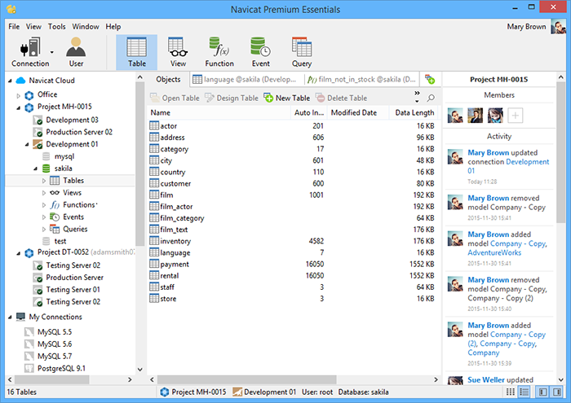Click the Sue Weller name link
The width and height of the screenshot is (571, 403).
click(486, 379)
